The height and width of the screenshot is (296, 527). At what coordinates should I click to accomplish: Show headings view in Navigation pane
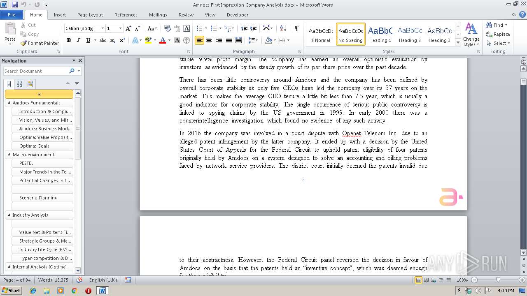tap(9, 84)
